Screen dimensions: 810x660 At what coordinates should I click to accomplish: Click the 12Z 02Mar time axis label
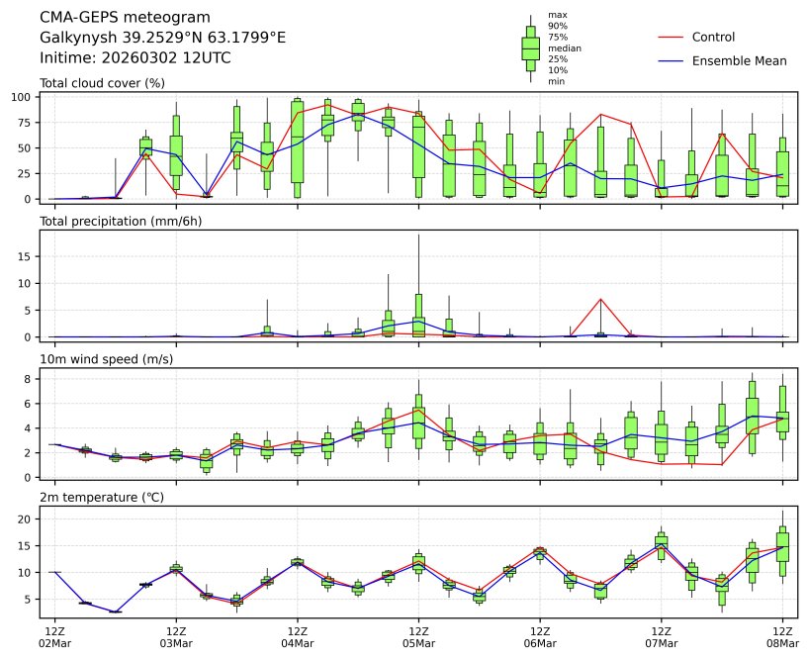pyautogui.click(x=54, y=636)
